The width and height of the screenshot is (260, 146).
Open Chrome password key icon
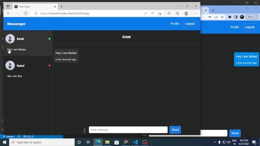point(210,17)
